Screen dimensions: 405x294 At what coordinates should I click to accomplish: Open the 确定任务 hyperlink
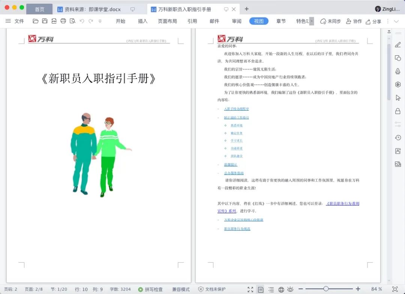pyautogui.click(x=237, y=133)
